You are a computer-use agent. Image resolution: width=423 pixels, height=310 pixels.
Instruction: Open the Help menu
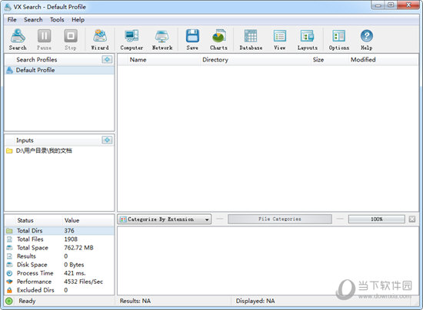(78, 20)
